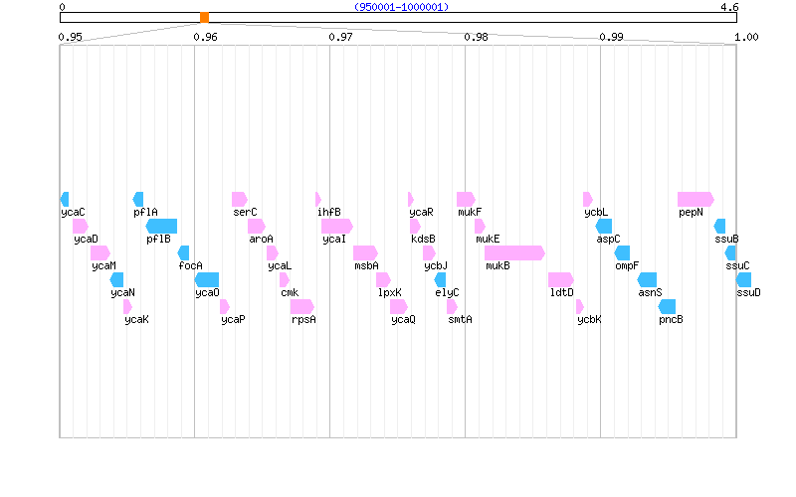This screenshot has height=497, width=796.
Task: Select the pepN gene arrow
Action: (x=696, y=199)
